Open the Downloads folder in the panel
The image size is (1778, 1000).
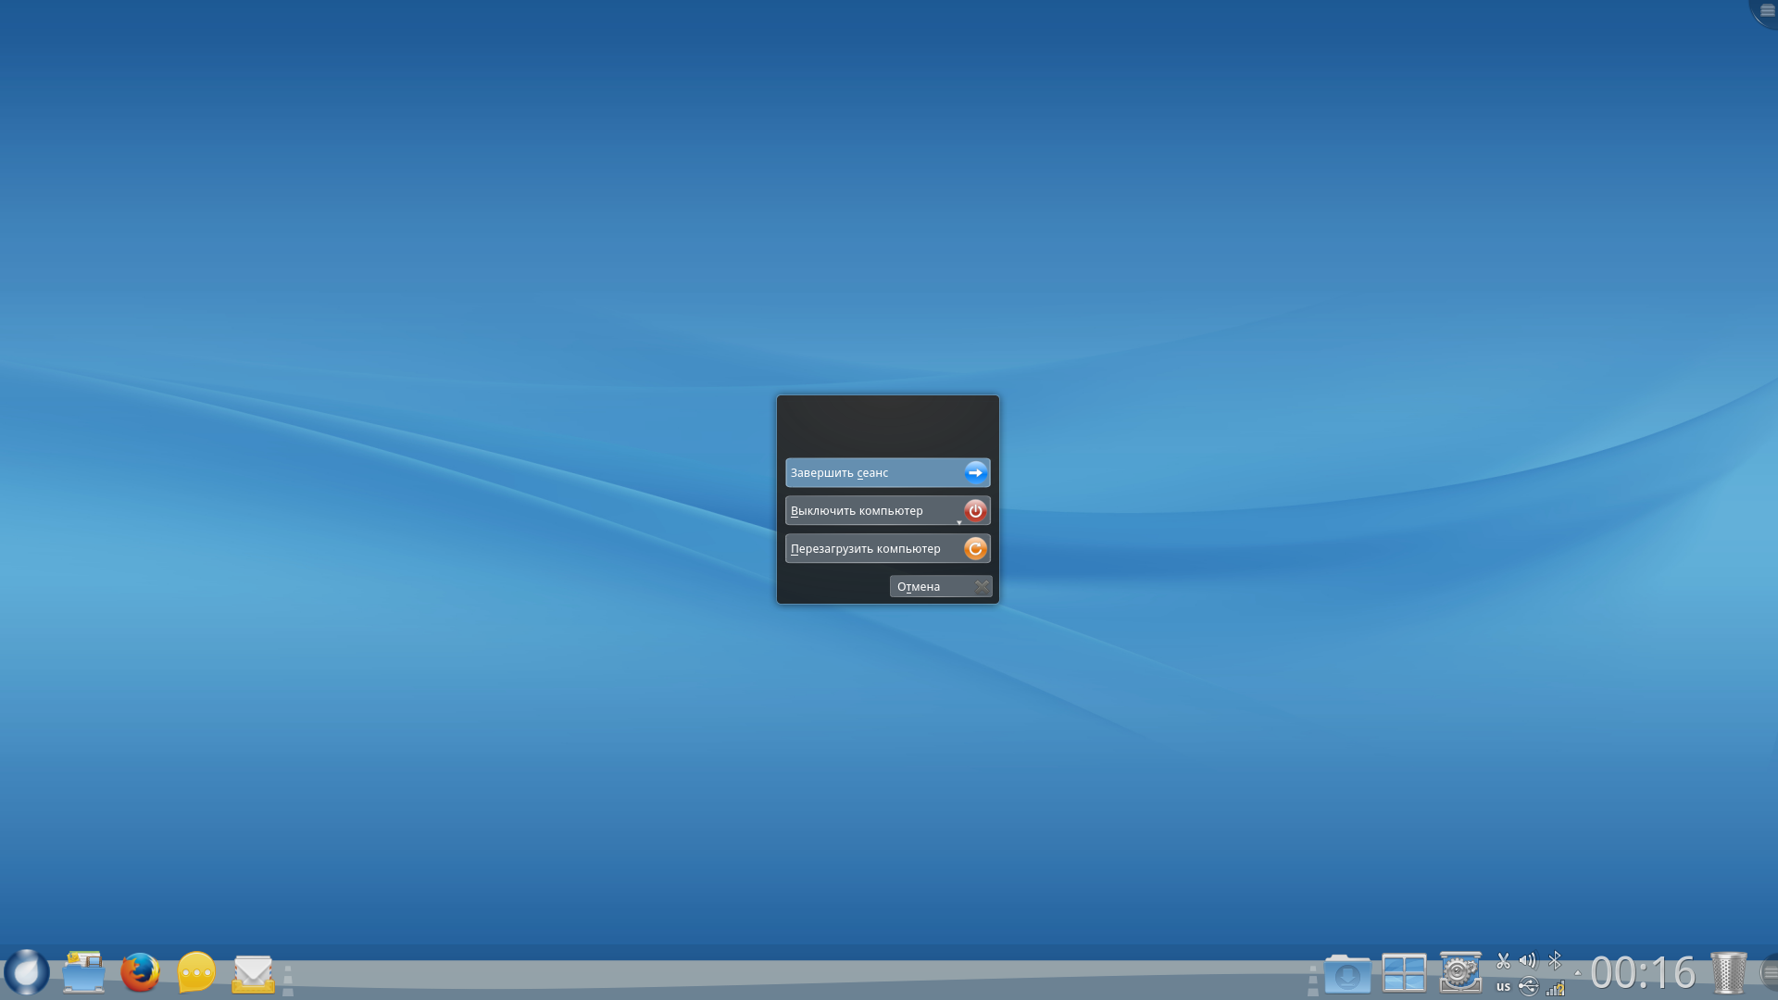coord(1347,973)
